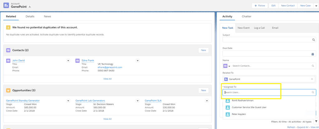This screenshot has width=319, height=129.
Task: Click efrank@genepoint.com email link
Action: (x=110, y=67)
